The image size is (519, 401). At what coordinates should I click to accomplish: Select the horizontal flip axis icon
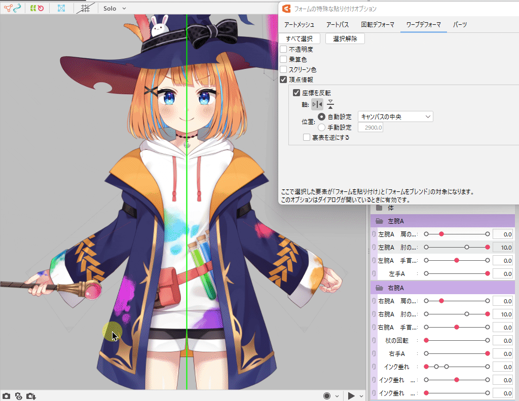[317, 104]
